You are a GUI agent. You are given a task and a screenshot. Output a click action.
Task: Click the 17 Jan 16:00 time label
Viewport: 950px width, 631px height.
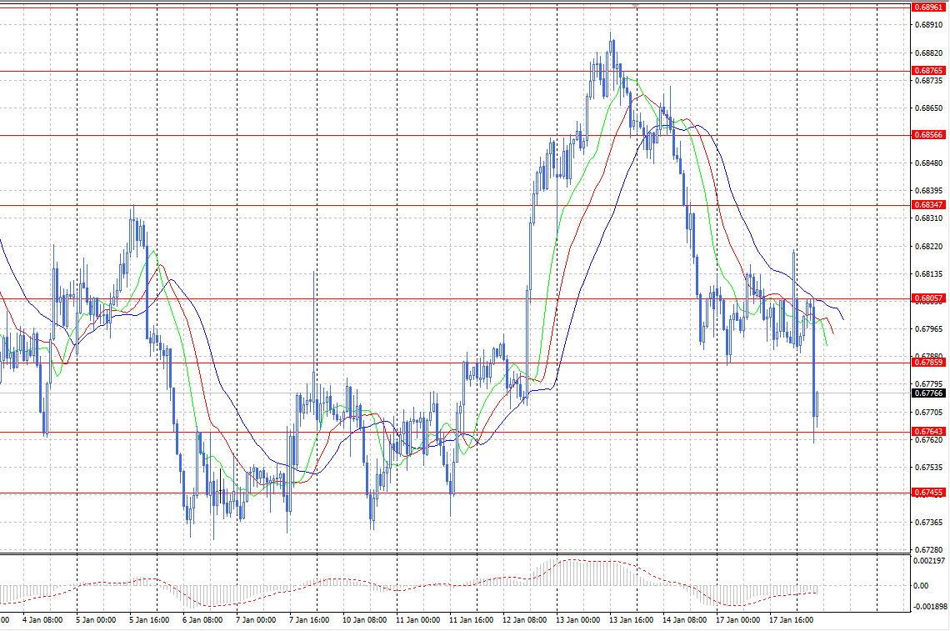click(x=792, y=620)
